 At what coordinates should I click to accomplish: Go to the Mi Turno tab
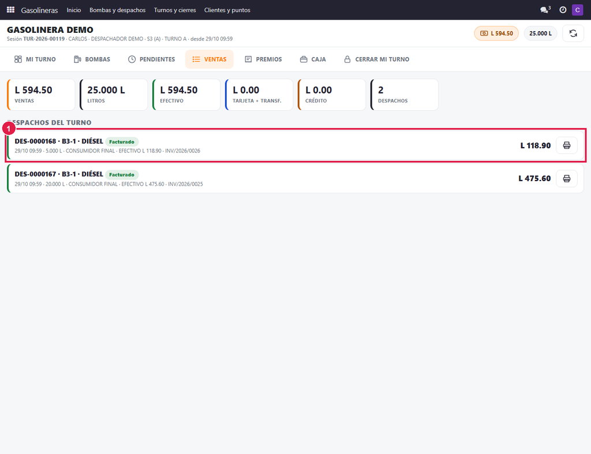[x=35, y=59]
